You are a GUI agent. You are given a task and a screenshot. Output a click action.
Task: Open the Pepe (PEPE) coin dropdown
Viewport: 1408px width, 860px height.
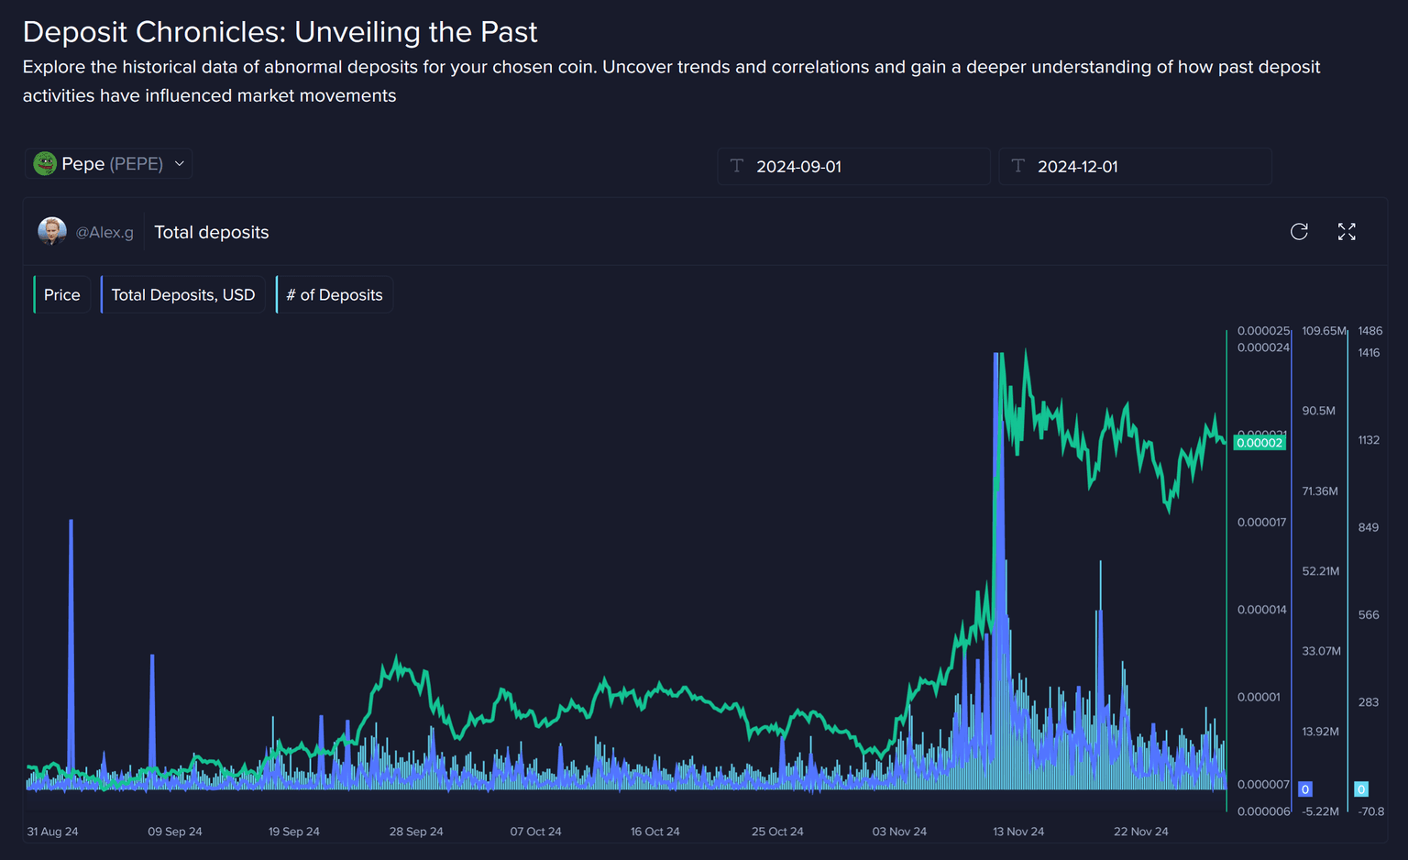tap(111, 164)
